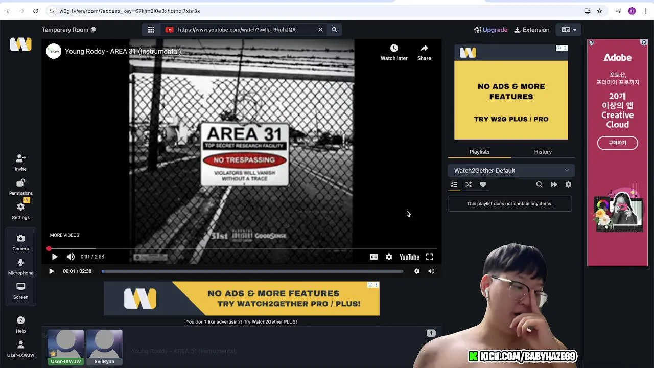The width and height of the screenshot is (654, 368).
Task: Click 'You don't like advertising?' link
Action: [x=241, y=321]
